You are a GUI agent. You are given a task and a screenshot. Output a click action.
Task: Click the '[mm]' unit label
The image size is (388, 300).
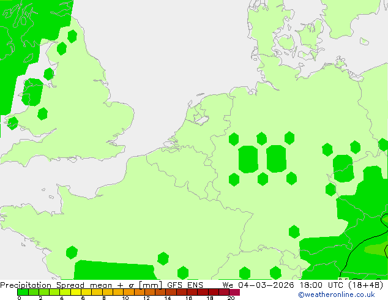151,285
